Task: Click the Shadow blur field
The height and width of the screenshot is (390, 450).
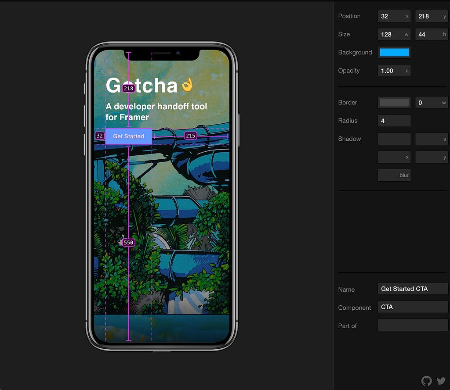Action: click(x=394, y=175)
